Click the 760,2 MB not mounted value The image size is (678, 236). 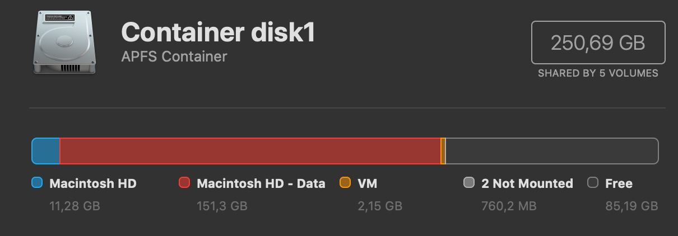click(x=509, y=206)
